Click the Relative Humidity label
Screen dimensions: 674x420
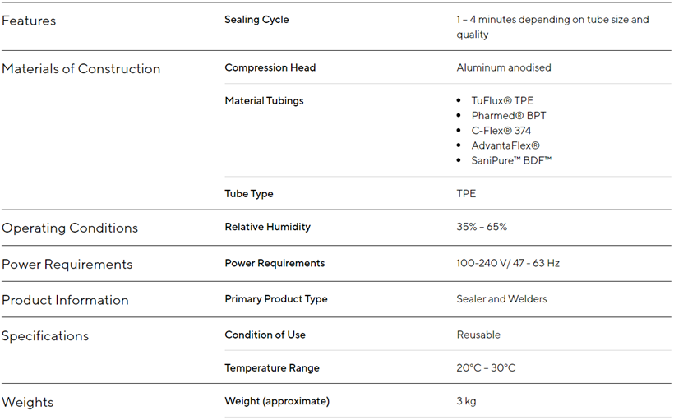click(x=267, y=227)
